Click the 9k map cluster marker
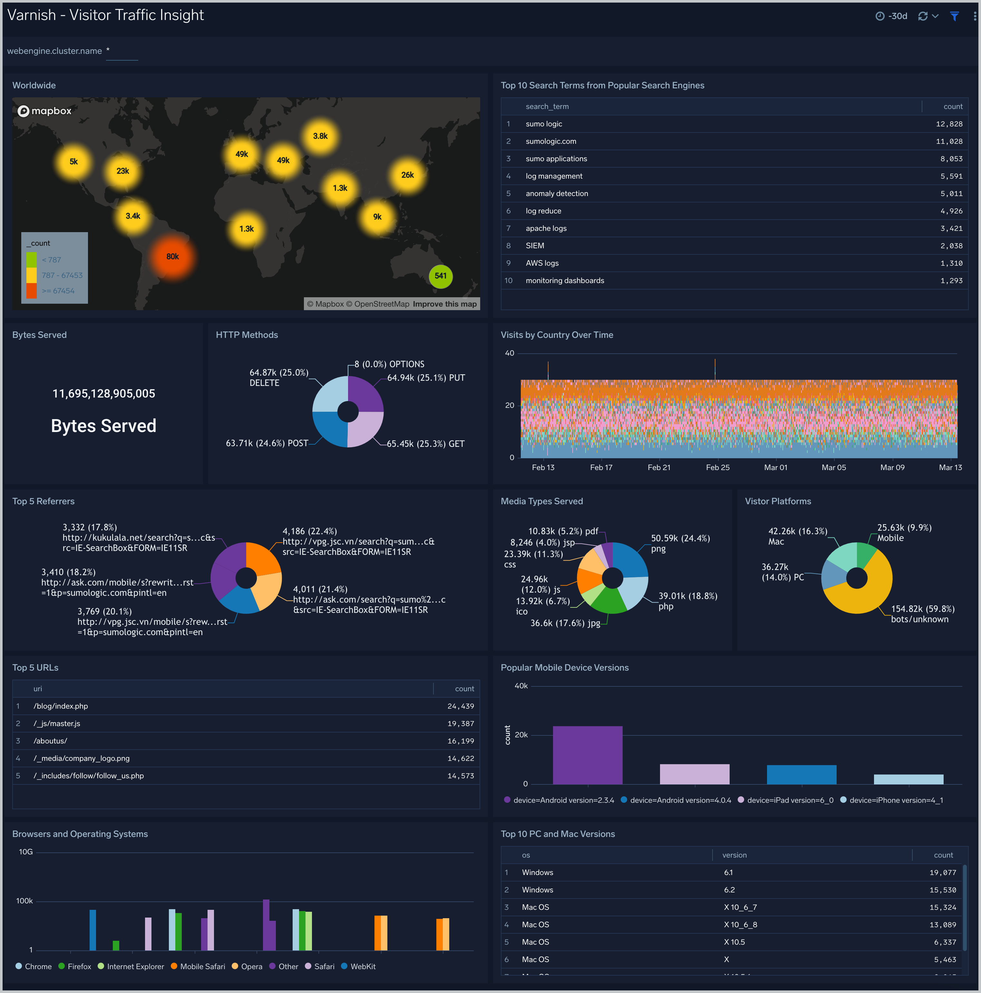The width and height of the screenshot is (981, 993). (377, 217)
